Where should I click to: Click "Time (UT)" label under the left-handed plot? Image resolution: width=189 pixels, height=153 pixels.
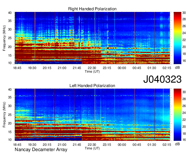pyautogui.click(x=92, y=148)
